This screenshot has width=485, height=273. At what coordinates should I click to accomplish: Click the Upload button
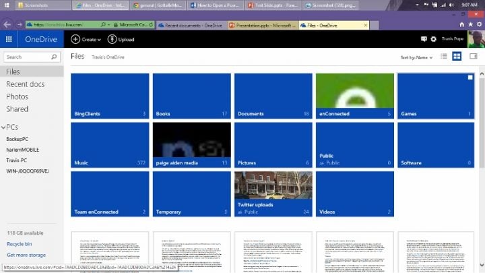click(x=121, y=39)
